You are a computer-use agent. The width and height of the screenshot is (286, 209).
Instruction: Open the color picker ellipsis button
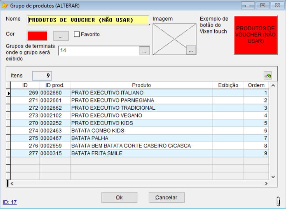pyautogui.click(x=60, y=36)
